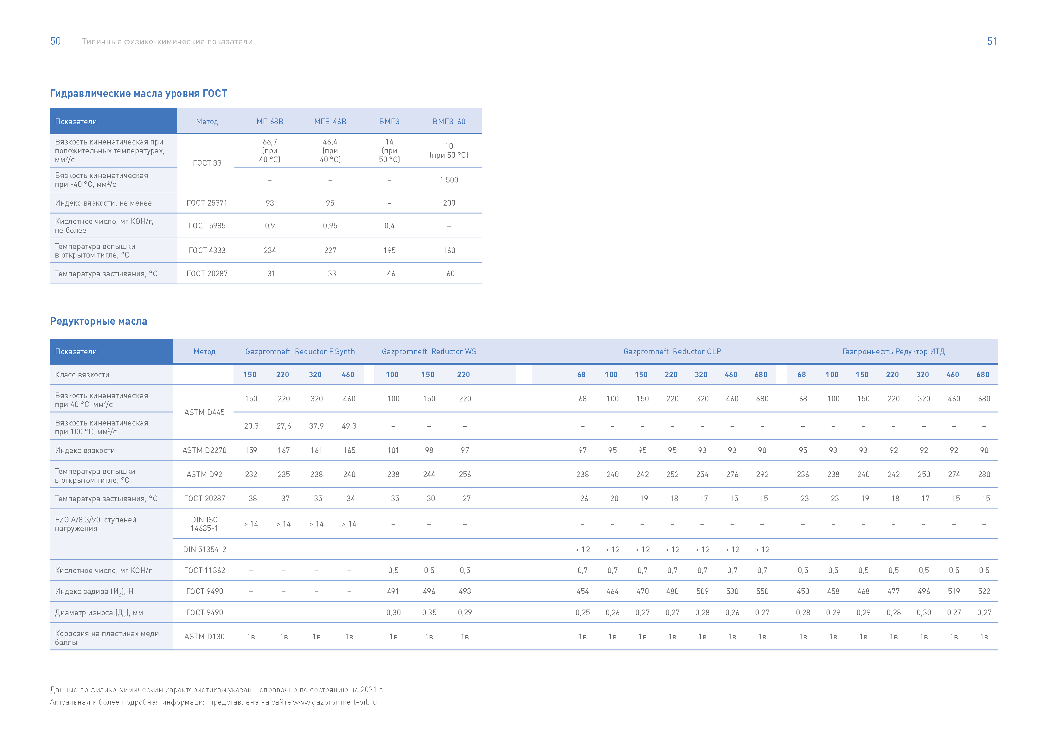Click the "ГОСТ 4333" method cell
Screen dimensions: 1048x741
(x=207, y=251)
